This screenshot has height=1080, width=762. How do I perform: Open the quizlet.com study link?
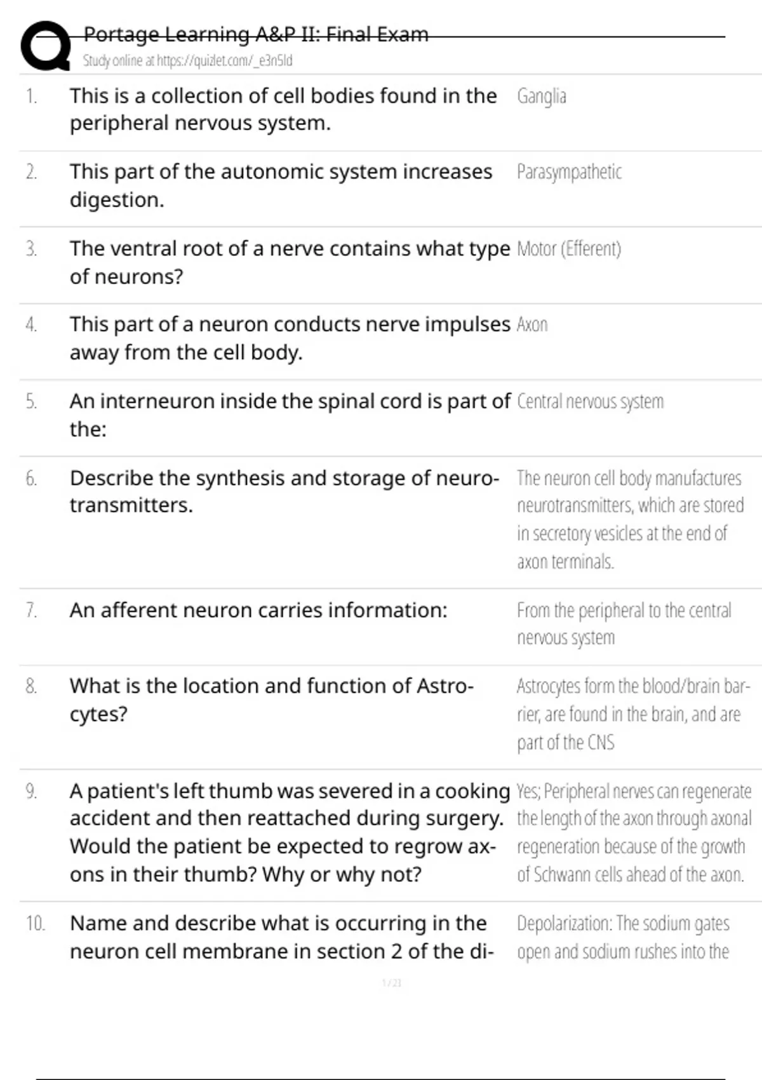click(x=187, y=61)
